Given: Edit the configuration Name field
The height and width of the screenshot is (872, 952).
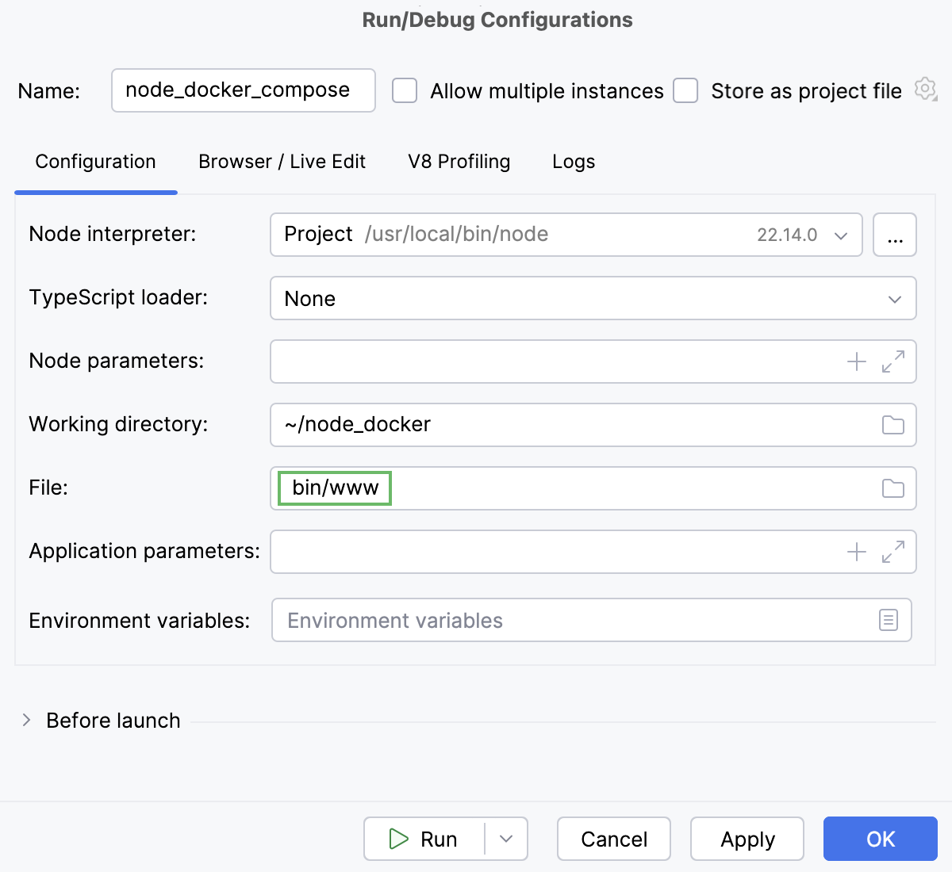Looking at the screenshot, I should (x=243, y=90).
